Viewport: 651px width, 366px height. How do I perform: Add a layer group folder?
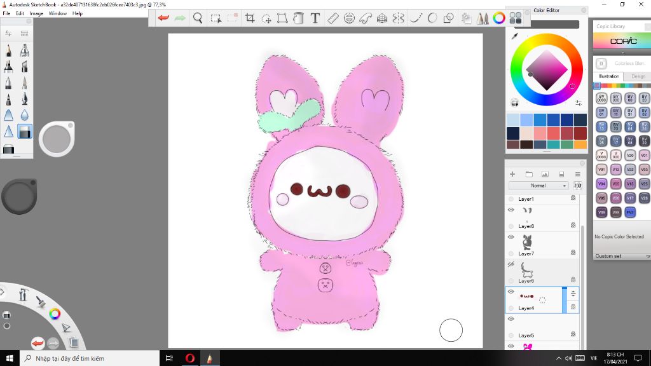[529, 174]
